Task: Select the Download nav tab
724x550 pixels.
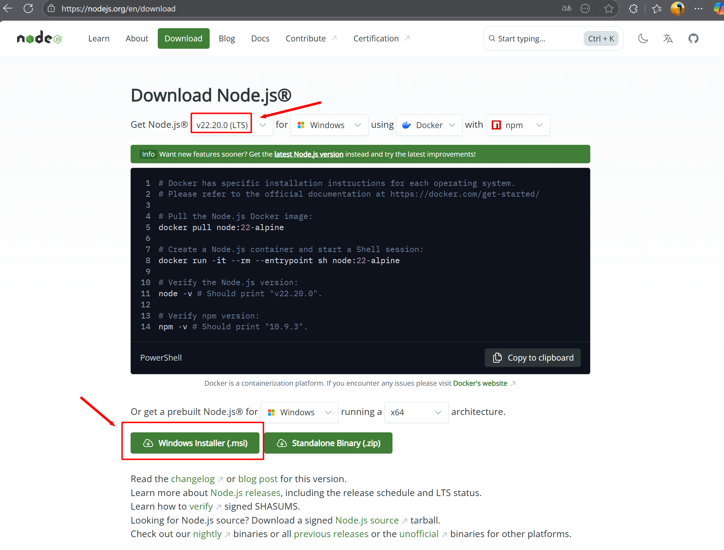Action: [184, 38]
